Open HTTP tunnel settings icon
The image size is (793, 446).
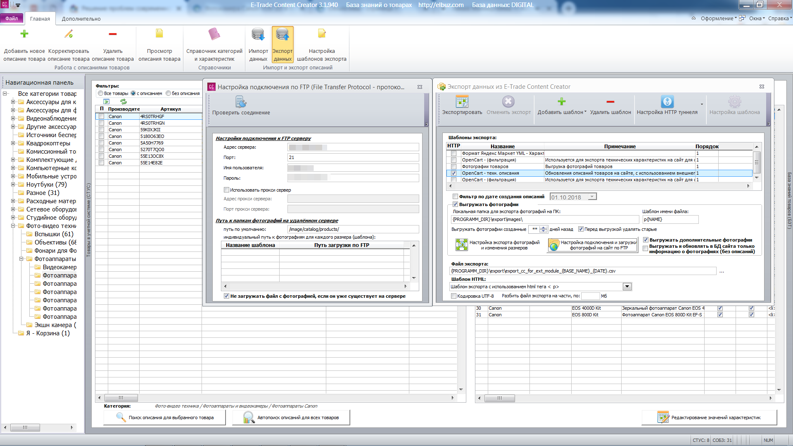tap(667, 102)
